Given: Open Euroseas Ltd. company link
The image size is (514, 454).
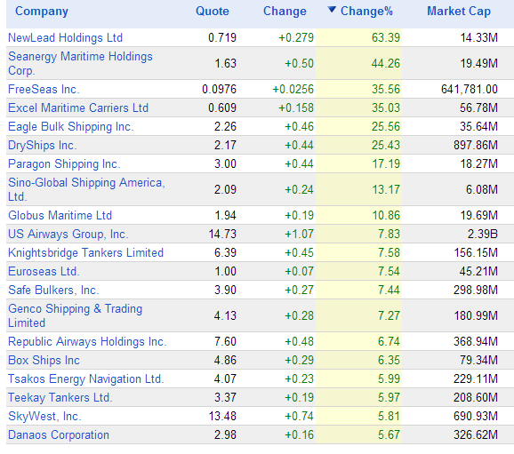Looking at the screenshot, I should tap(44, 271).
